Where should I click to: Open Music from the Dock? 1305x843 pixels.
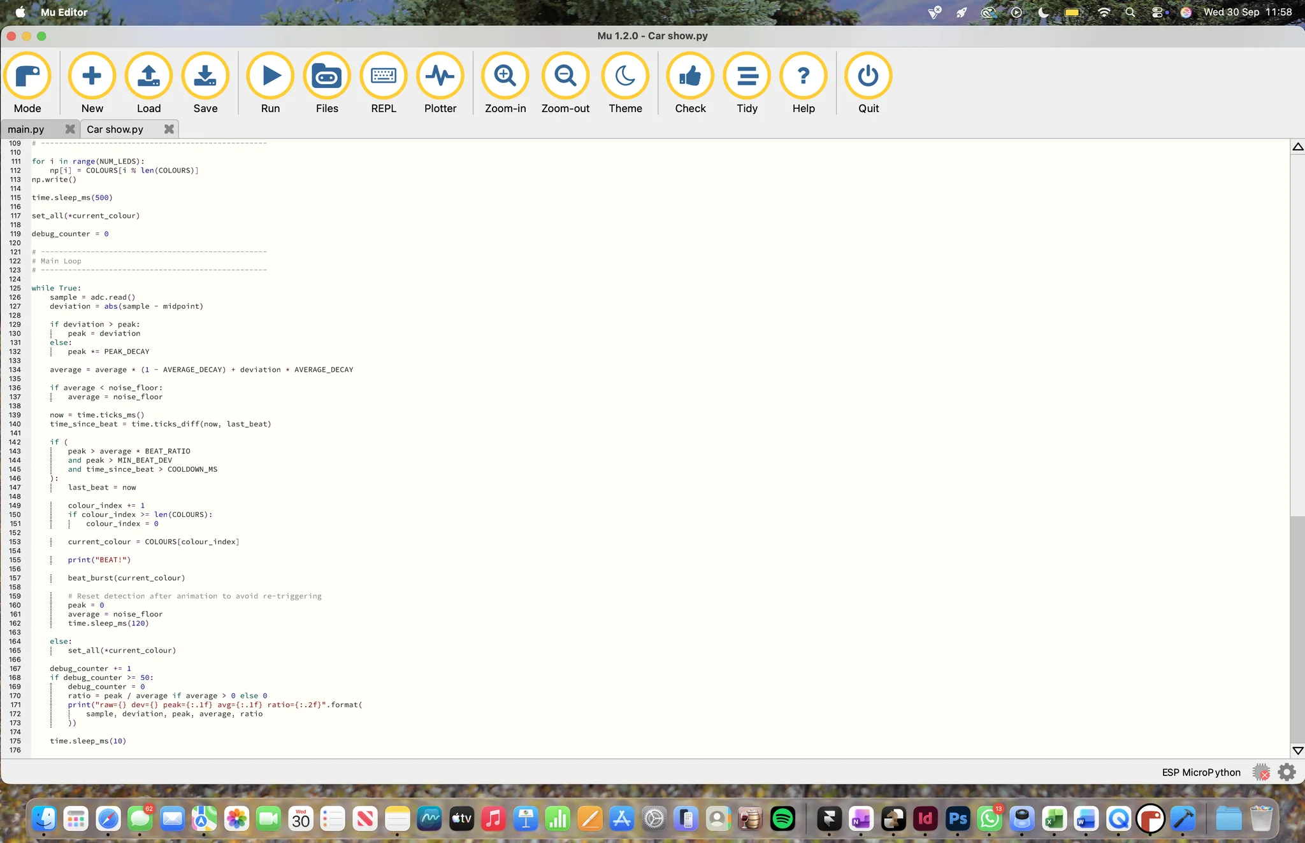(x=493, y=819)
